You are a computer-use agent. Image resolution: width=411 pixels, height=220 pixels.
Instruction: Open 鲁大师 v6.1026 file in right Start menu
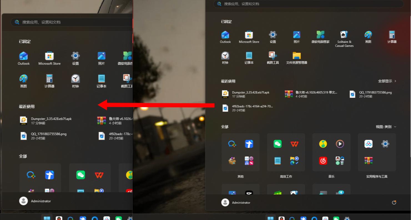(311, 94)
